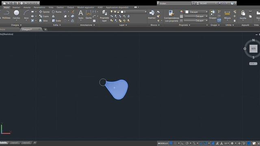Click the Stira stretch tool
Viewport: 260px width, 146px height.
[x=43, y=21]
